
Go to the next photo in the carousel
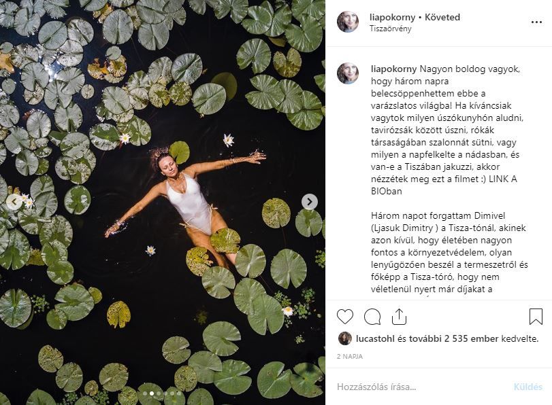coord(310,202)
